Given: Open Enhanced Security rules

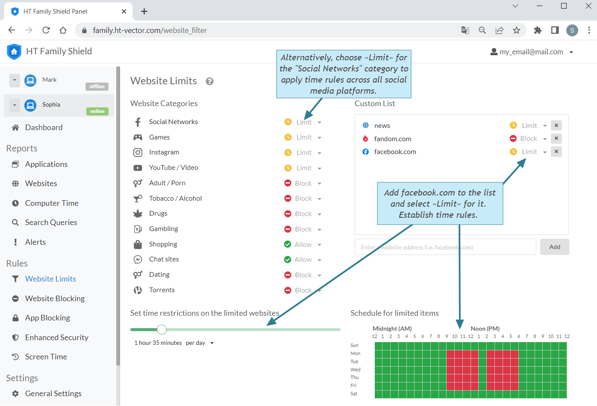Looking at the screenshot, I should [56, 338].
